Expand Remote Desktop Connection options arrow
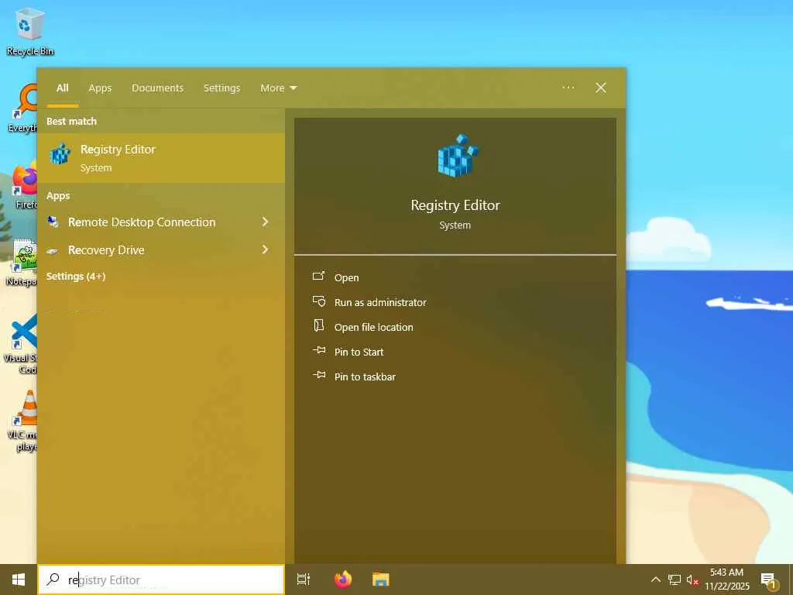The image size is (793, 595). point(265,222)
